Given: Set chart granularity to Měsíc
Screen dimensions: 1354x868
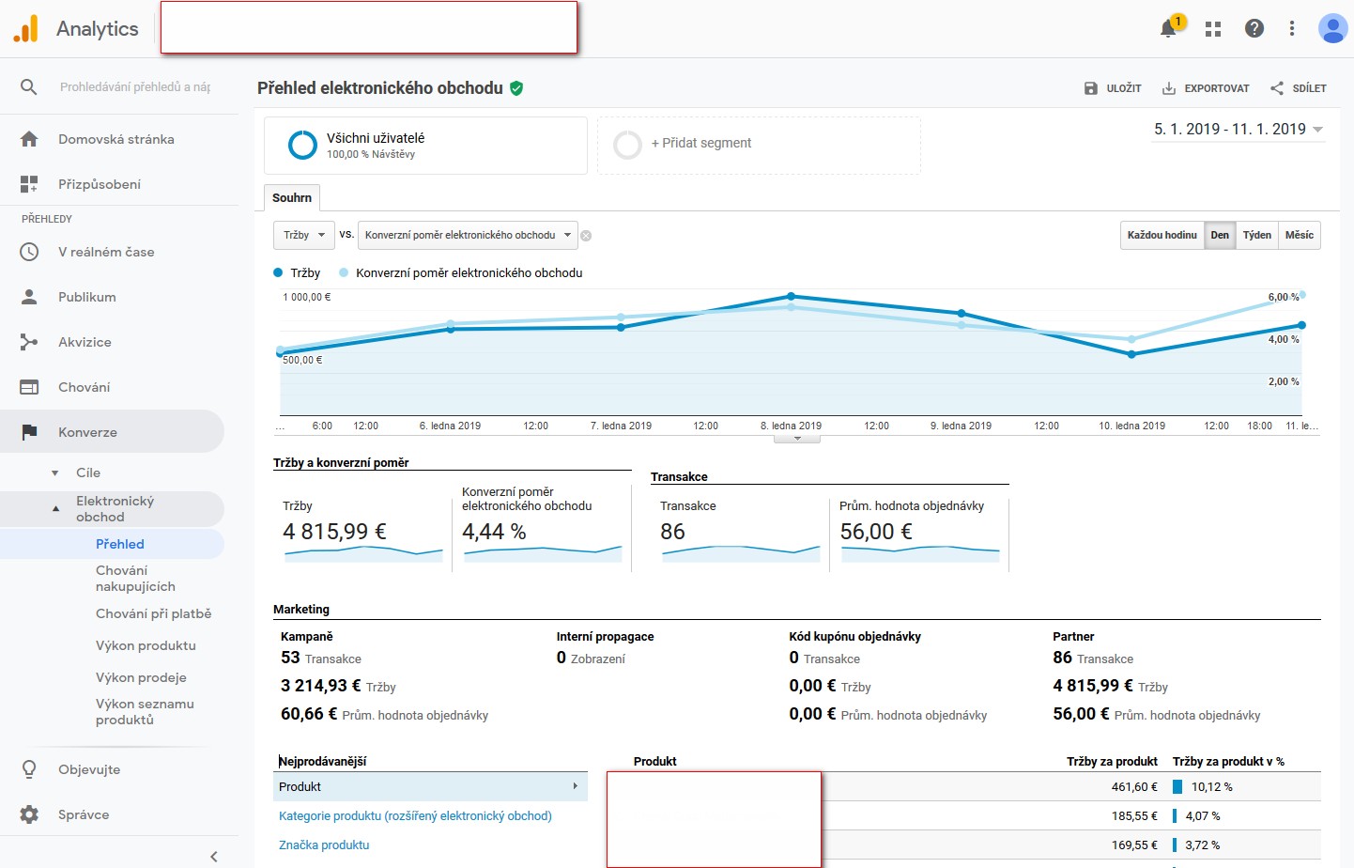Looking at the screenshot, I should (1299, 235).
